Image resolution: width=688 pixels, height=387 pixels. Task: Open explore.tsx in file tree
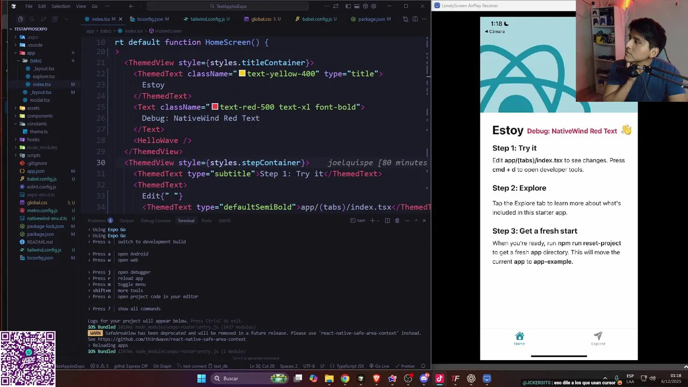click(x=44, y=76)
